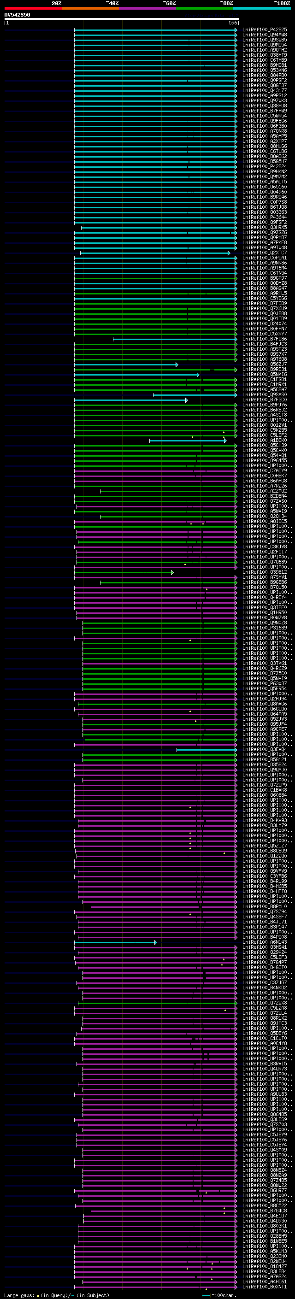Open hit UniRef100_Q9M554

(x=265, y=45)
